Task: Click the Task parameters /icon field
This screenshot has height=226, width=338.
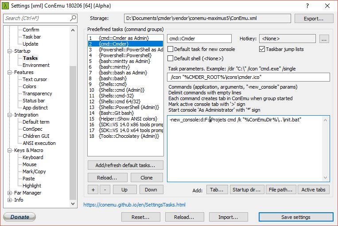Action: [x=249, y=77]
